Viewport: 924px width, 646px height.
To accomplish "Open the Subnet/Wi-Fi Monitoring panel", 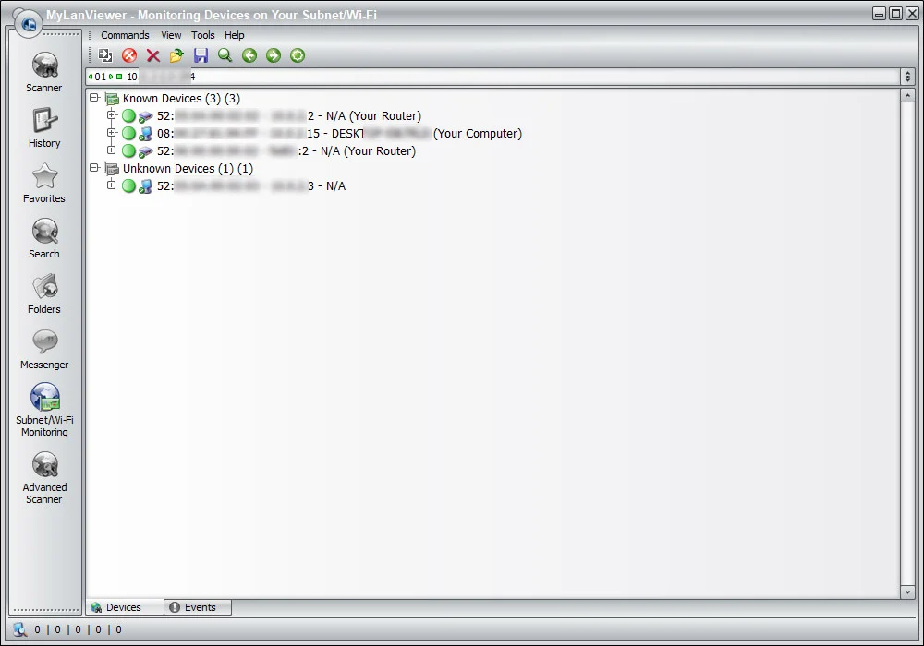I will [x=43, y=406].
